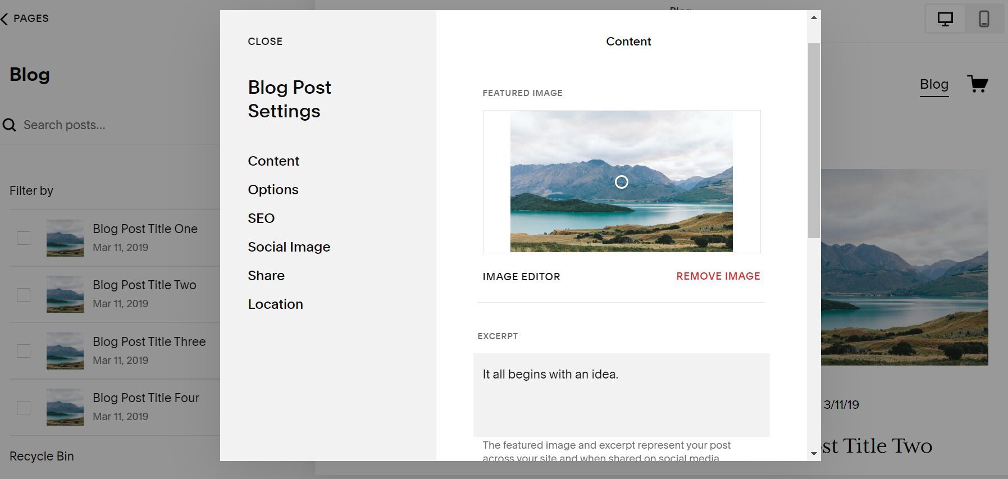Click the large landscape image in site preview
Image resolution: width=1008 pixels, height=479 pixels.
[x=904, y=267]
